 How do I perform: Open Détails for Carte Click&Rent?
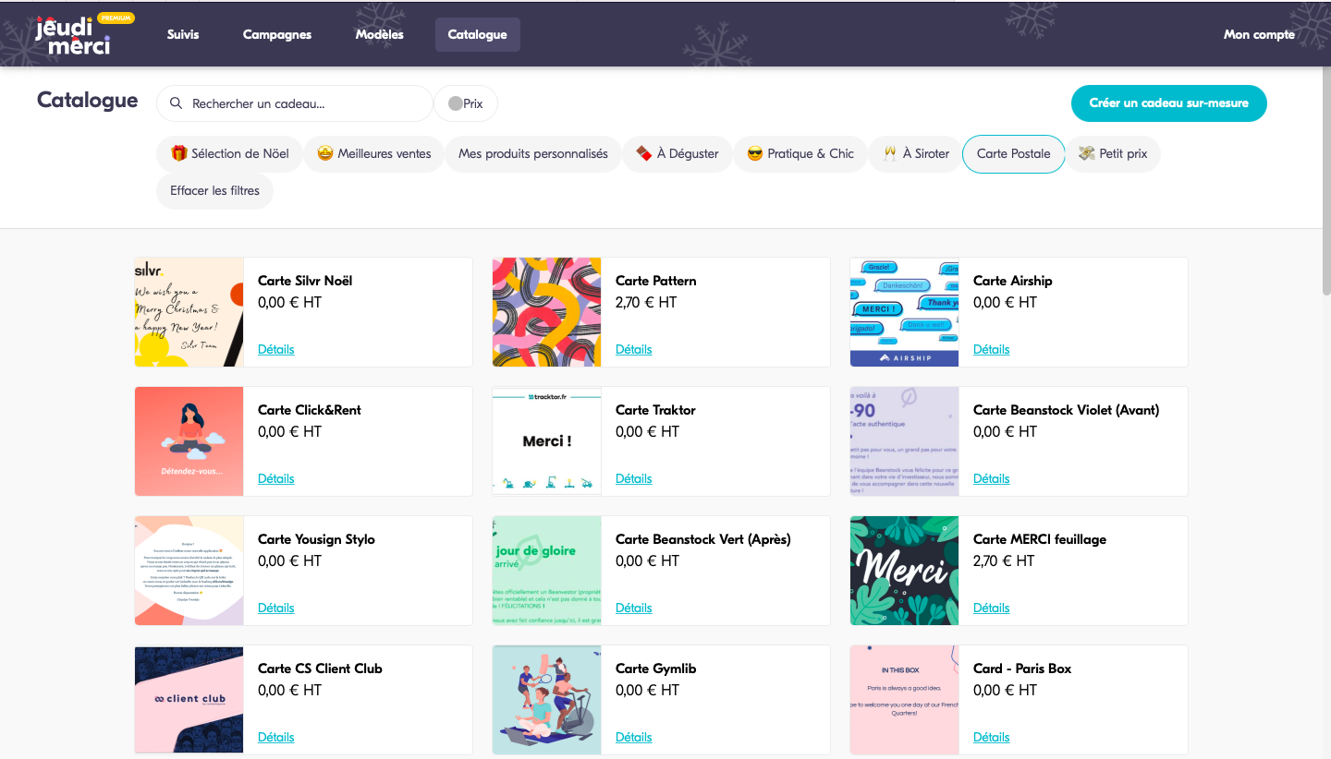tap(276, 478)
